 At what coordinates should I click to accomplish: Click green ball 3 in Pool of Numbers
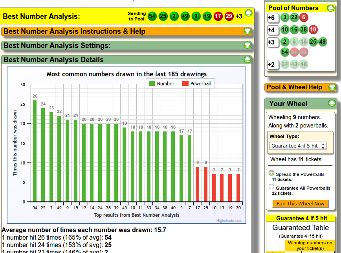tap(285, 18)
